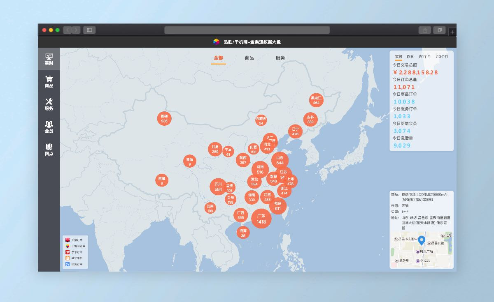Select the 近1个月 time range tab
Image resolution: width=494 pixels, height=302 pixels.
pyautogui.click(x=425, y=56)
